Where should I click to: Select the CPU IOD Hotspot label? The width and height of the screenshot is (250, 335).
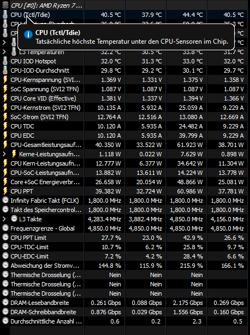click(33, 61)
